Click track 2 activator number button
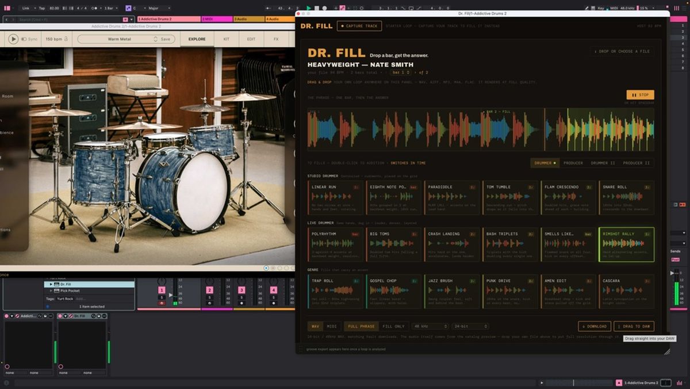Image resolution: width=690 pixels, height=389 pixels. click(209, 290)
